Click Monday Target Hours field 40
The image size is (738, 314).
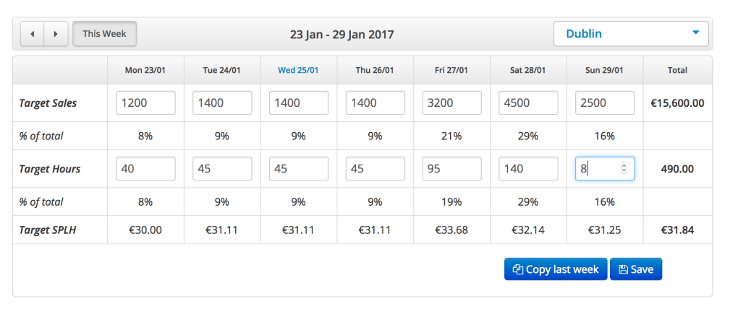click(146, 168)
